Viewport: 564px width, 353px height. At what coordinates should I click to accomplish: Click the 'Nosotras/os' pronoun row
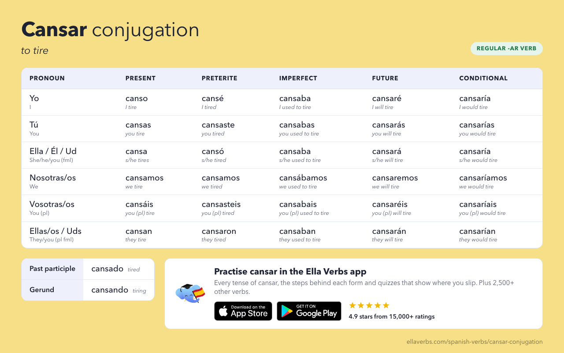282,181
